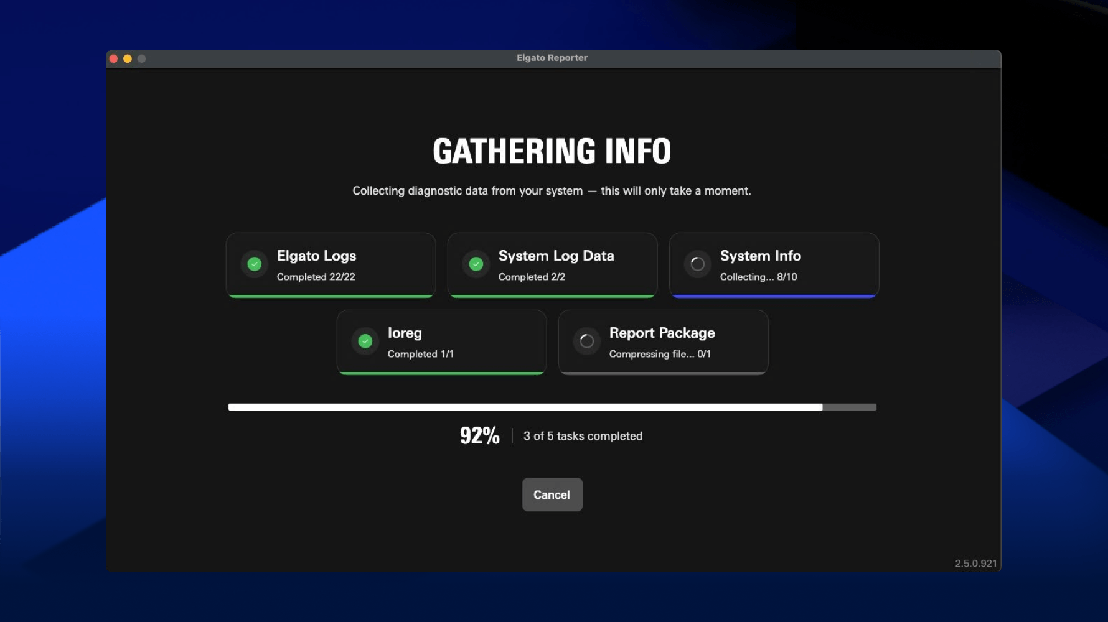The width and height of the screenshot is (1108, 622).
Task: Click '3 of 5 tasks completed' text
Action: click(x=583, y=436)
